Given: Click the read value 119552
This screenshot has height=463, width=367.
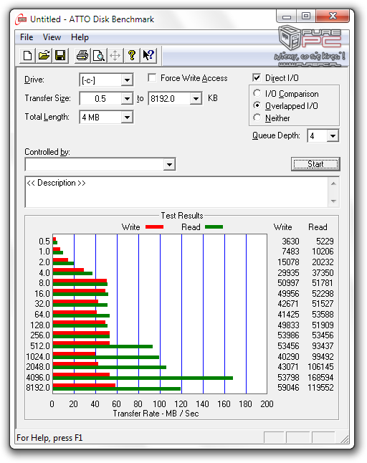Looking at the screenshot, I should click(320, 388).
